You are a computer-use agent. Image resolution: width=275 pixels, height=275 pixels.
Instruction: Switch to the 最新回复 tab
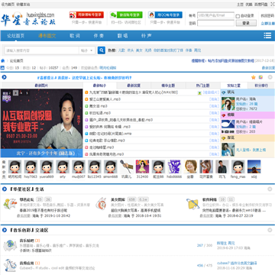tap(134, 86)
